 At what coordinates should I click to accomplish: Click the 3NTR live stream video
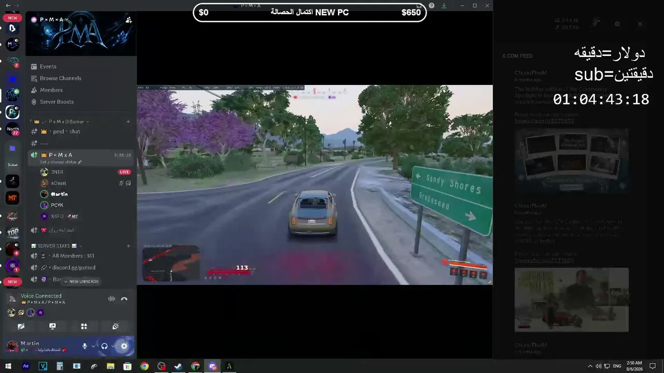[315, 185]
